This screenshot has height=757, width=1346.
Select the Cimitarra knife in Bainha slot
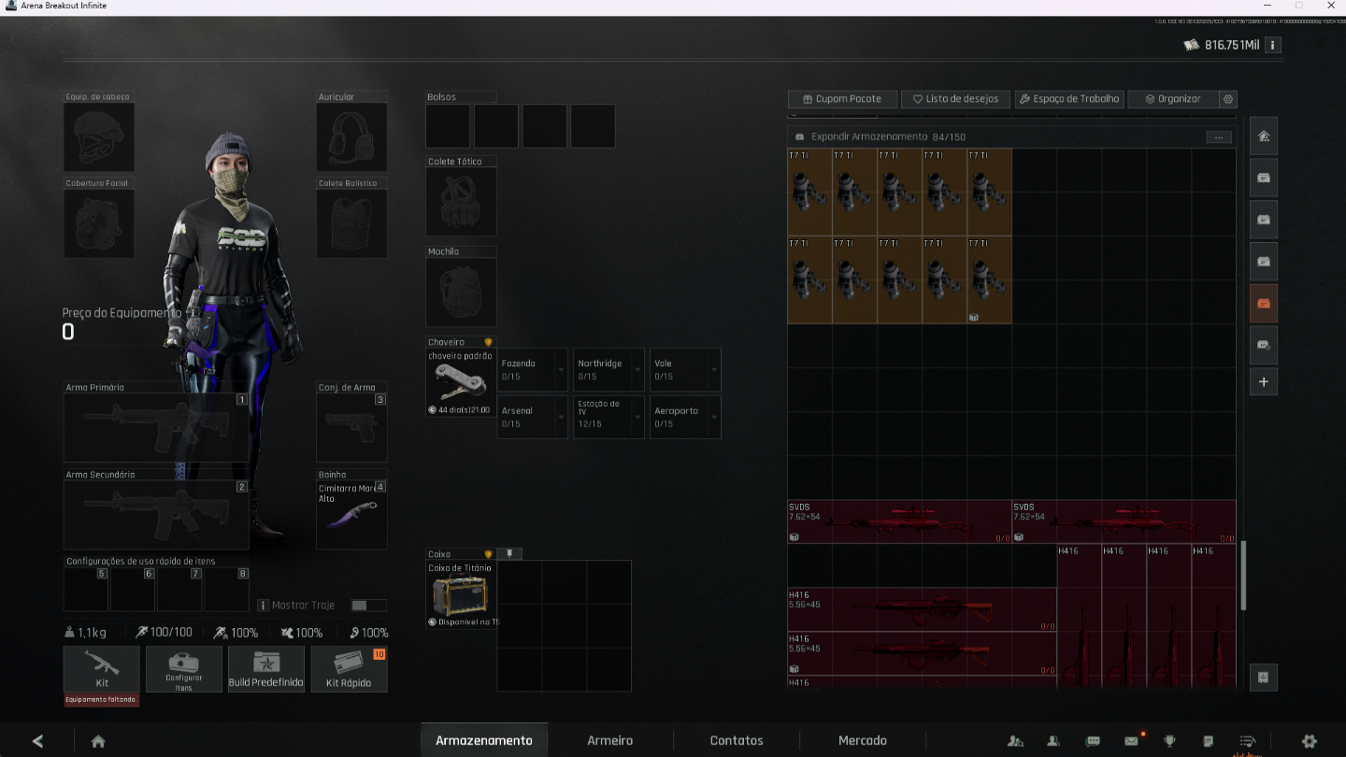tap(351, 514)
